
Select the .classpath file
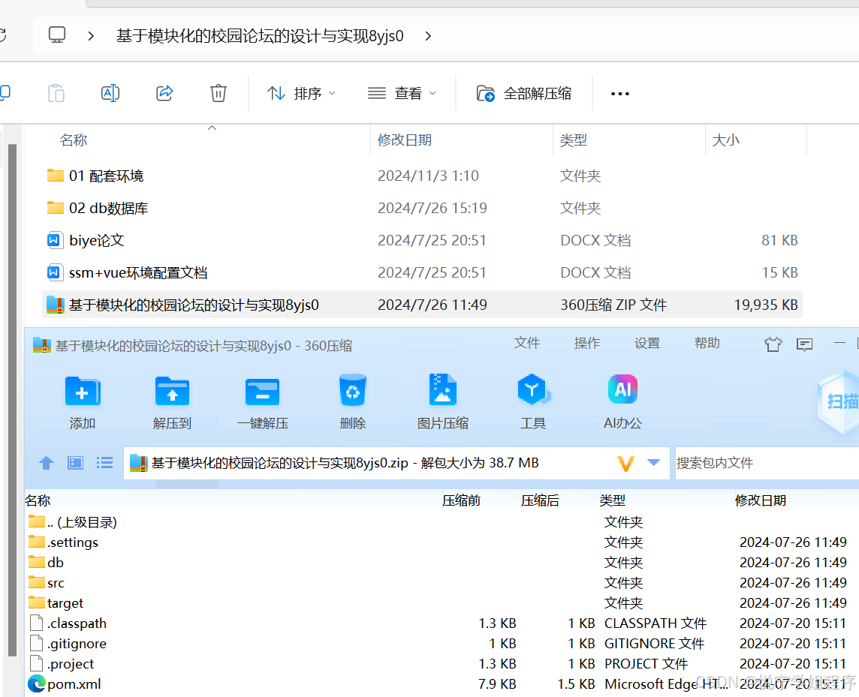tap(68, 623)
